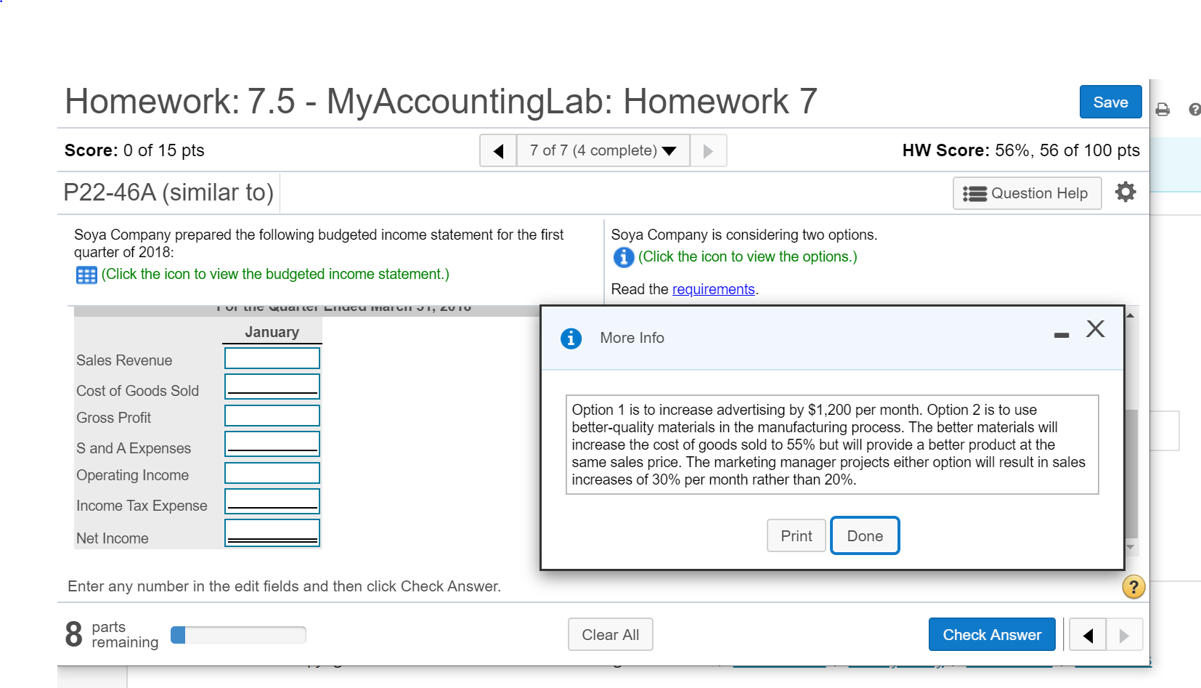This screenshot has height=688, width=1201.
Task: Open the settings gear menu
Action: tap(1125, 192)
